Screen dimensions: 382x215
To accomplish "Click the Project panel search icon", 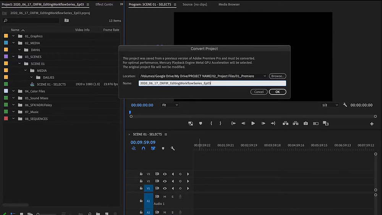I will click(x=5, y=21).
